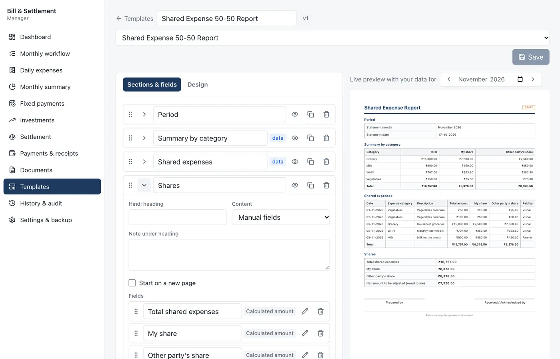The height and width of the screenshot is (359, 560).
Task: Go to previous month in preview
Action: [449, 79]
